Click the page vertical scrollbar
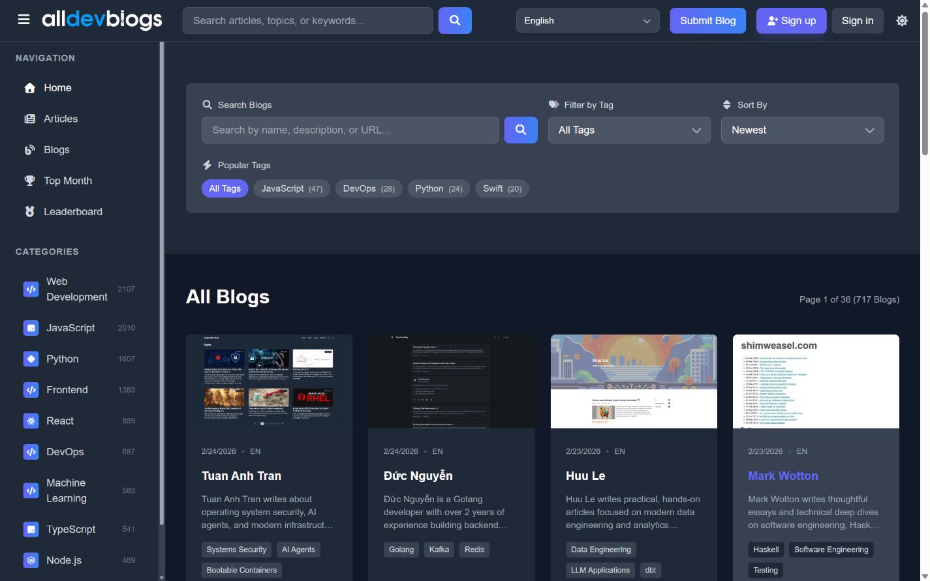 (925, 85)
